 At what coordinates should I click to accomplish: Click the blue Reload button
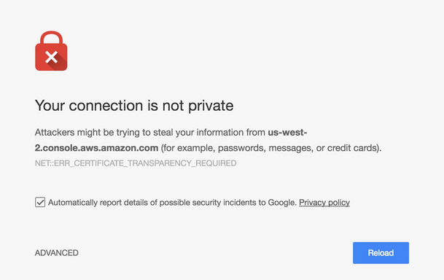tap(381, 252)
